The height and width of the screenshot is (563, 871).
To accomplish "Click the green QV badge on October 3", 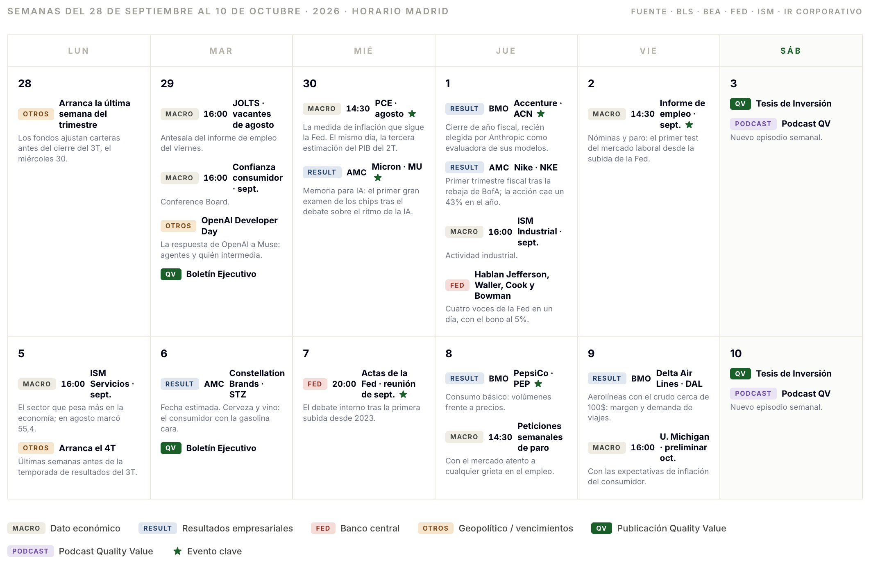I will click(740, 104).
